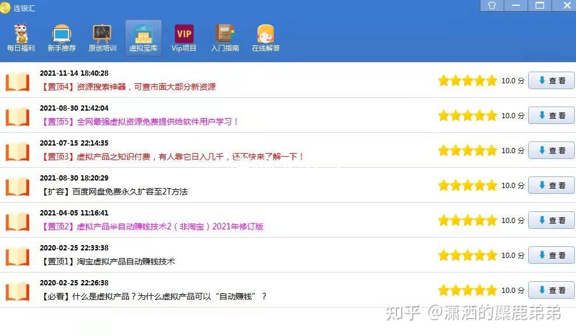
Task: View the 知识付费 置顶3 entry via 查看
Action: click(x=551, y=151)
